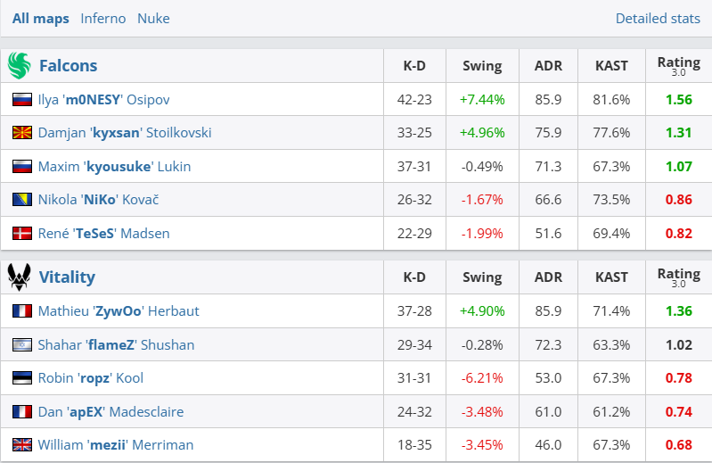The height and width of the screenshot is (463, 712).
Task: Switch to the Inferno map tab
Action: pos(102,19)
